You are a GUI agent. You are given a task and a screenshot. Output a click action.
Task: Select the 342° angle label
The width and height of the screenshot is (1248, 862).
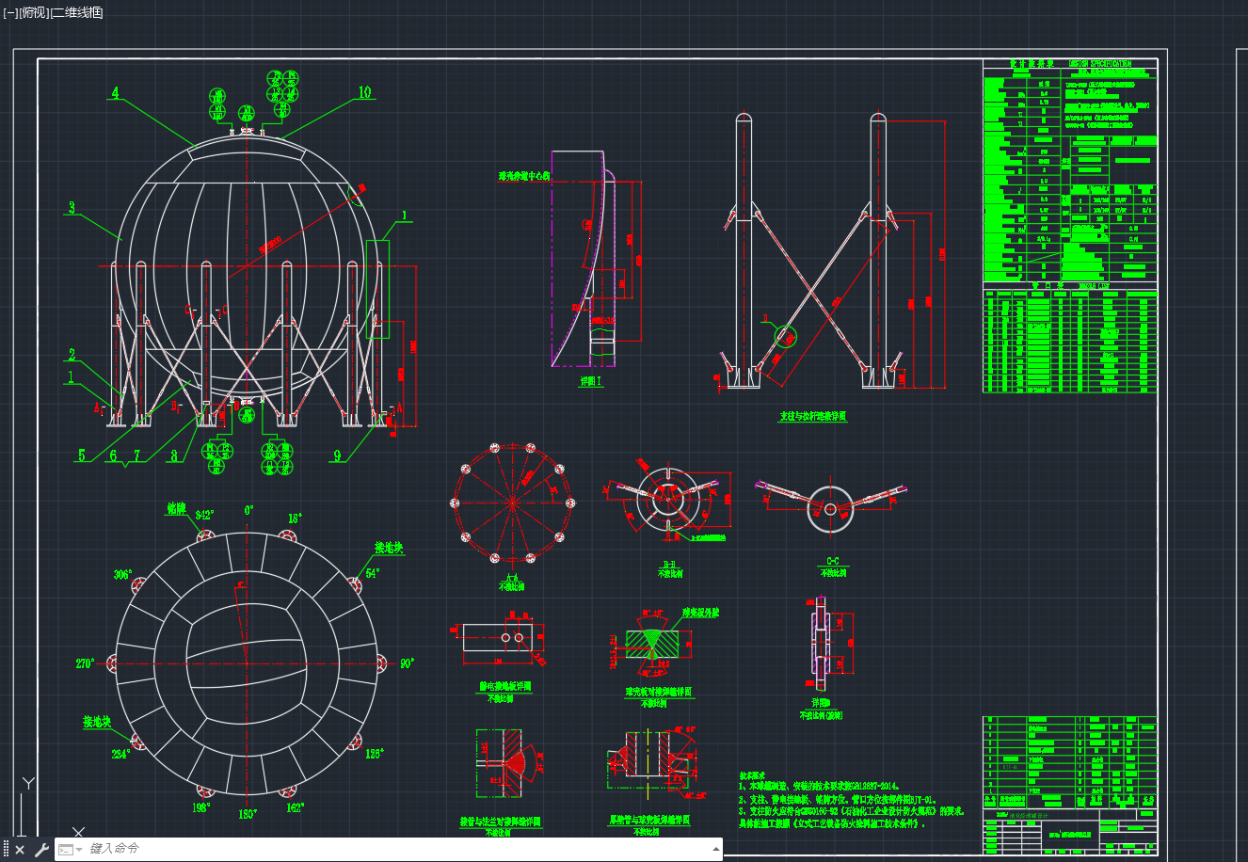pos(204,515)
